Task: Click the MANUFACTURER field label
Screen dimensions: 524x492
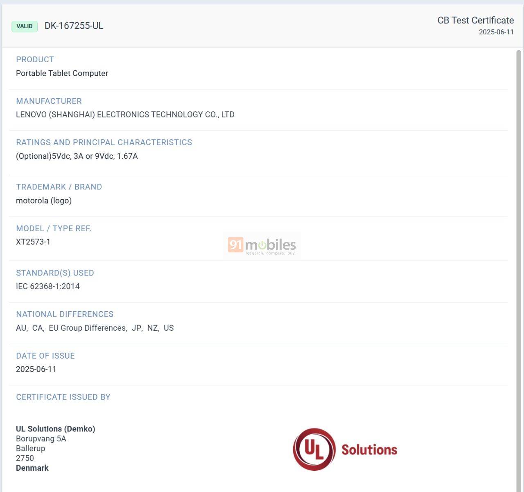Action: click(x=49, y=101)
